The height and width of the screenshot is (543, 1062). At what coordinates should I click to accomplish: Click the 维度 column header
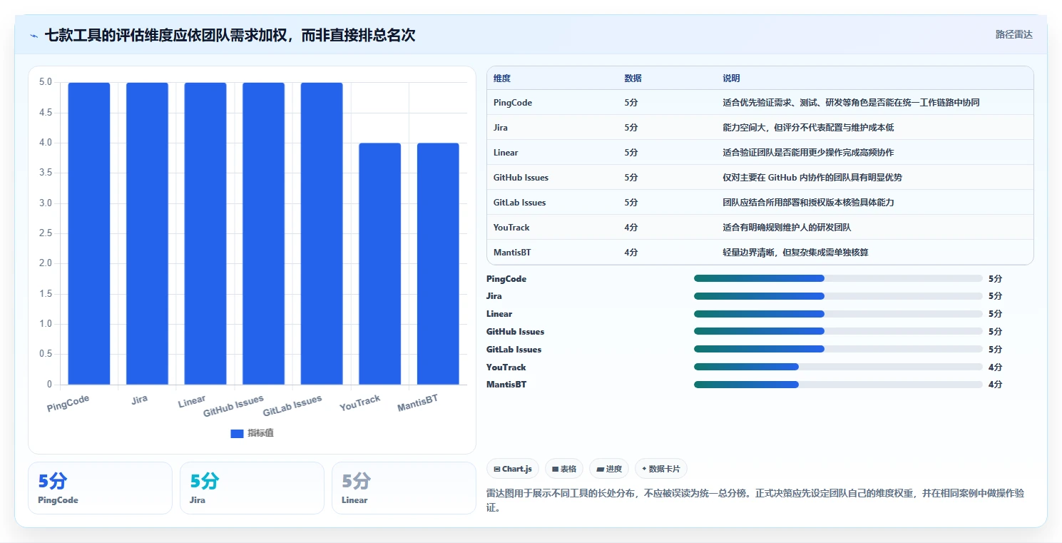click(502, 78)
